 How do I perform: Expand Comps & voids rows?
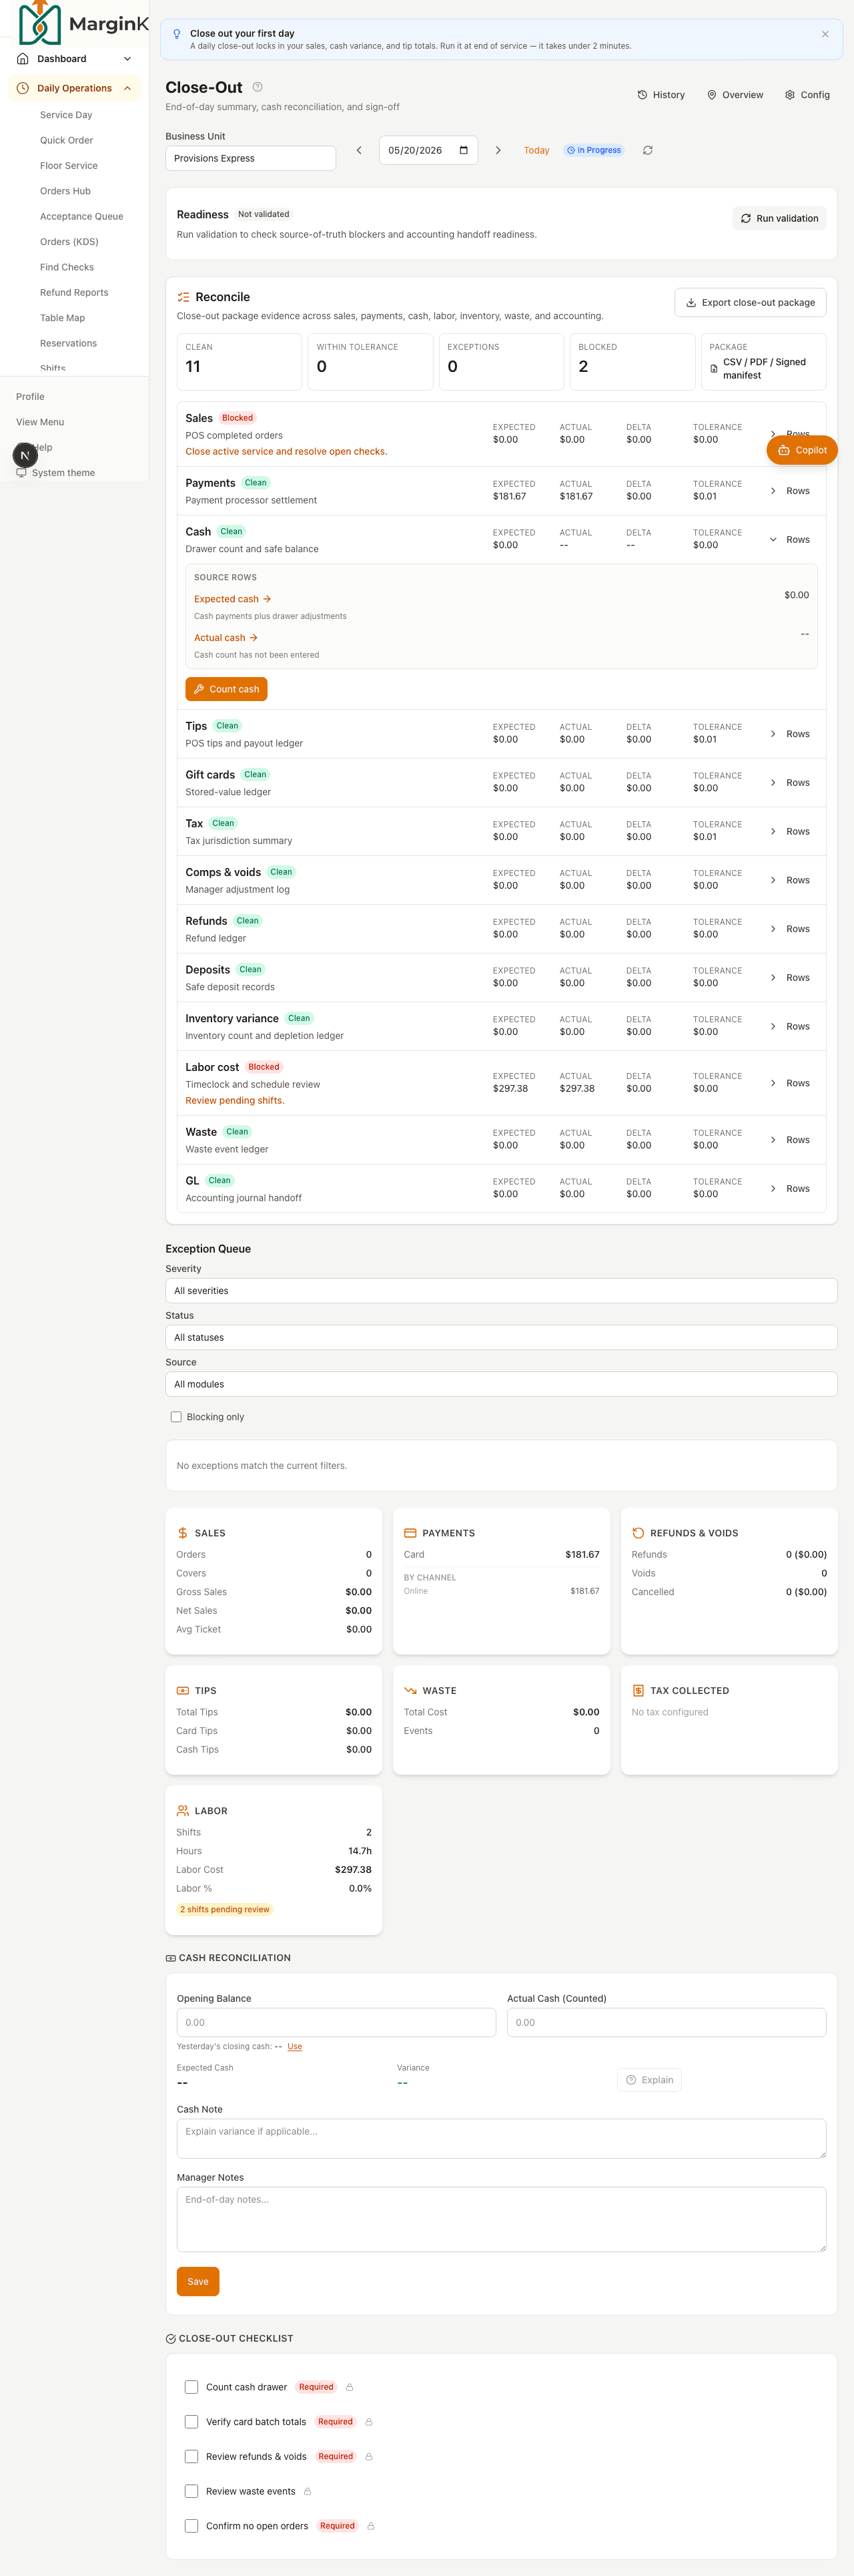(x=789, y=880)
